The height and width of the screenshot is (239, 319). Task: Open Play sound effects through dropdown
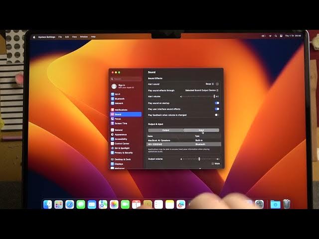click(x=201, y=90)
